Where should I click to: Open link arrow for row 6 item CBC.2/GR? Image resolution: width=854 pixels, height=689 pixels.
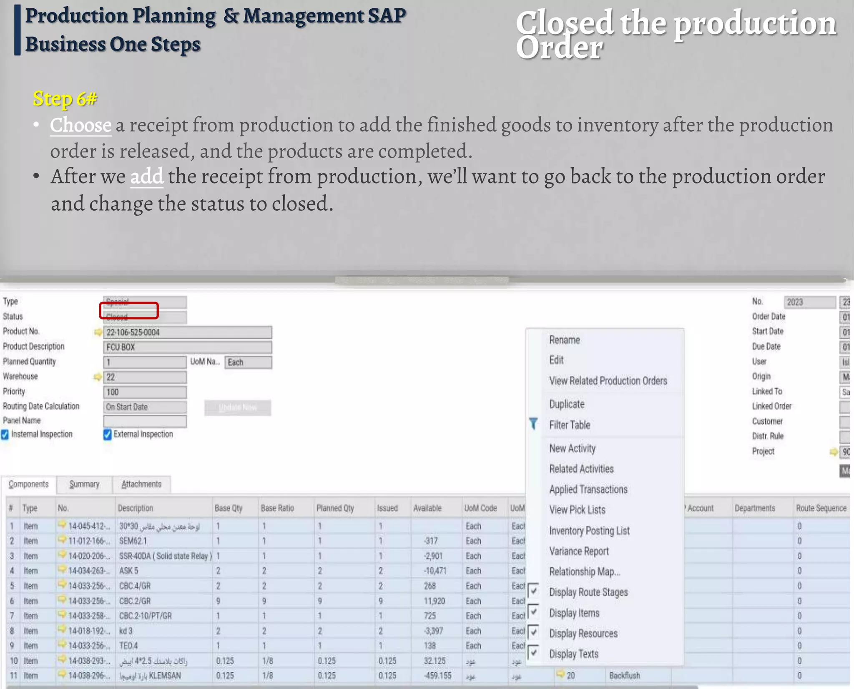tap(62, 601)
